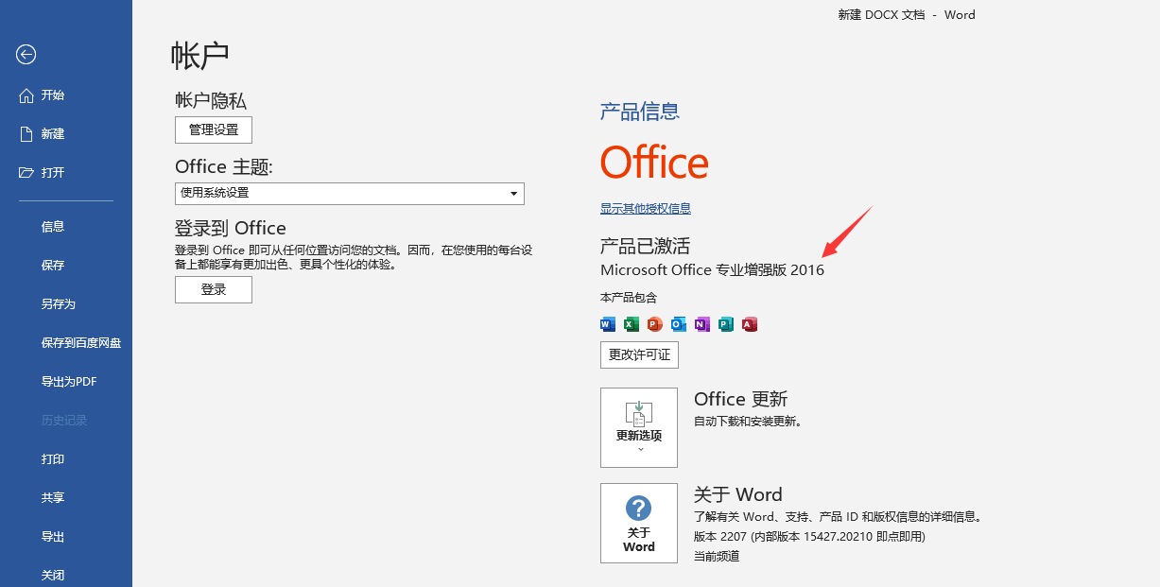
Task: Open the 更新选项 dropdown button
Action: pos(639,427)
